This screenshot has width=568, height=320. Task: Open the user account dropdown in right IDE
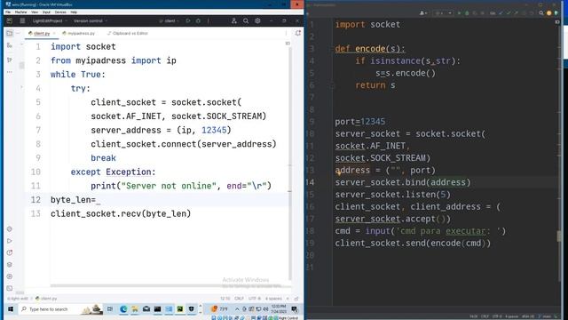pyautogui.click(x=423, y=13)
